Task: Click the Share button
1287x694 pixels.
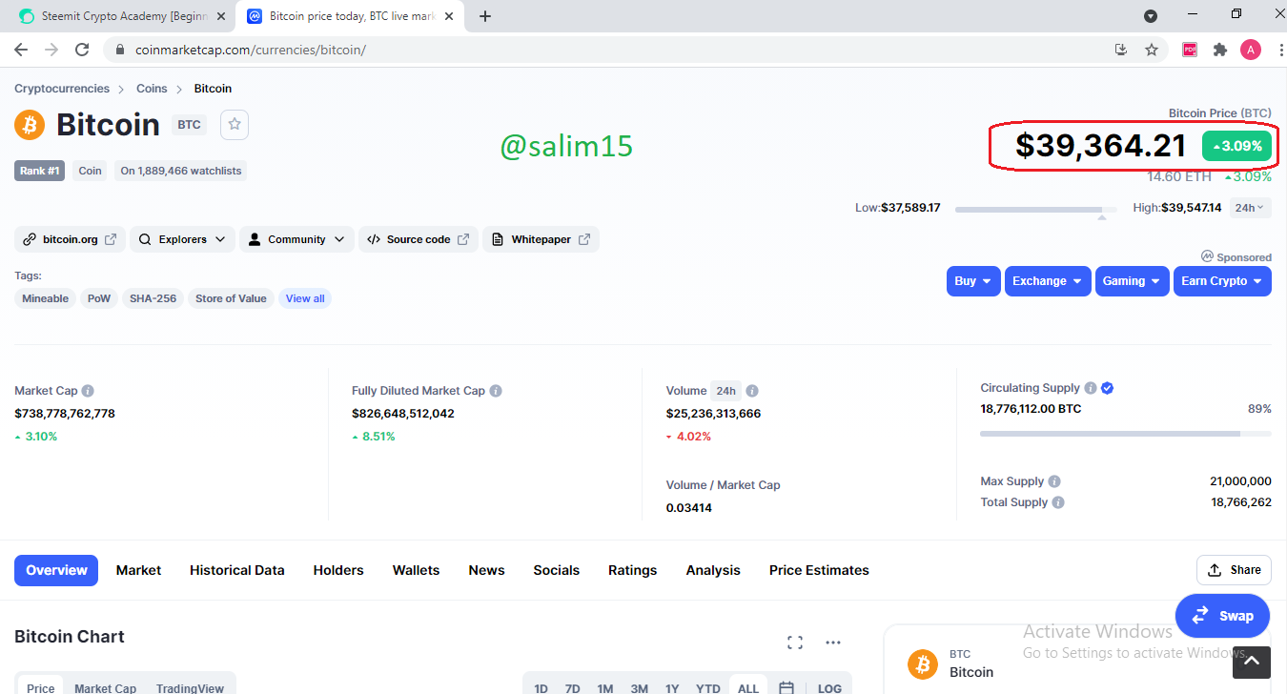Action: pyautogui.click(x=1234, y=570)
